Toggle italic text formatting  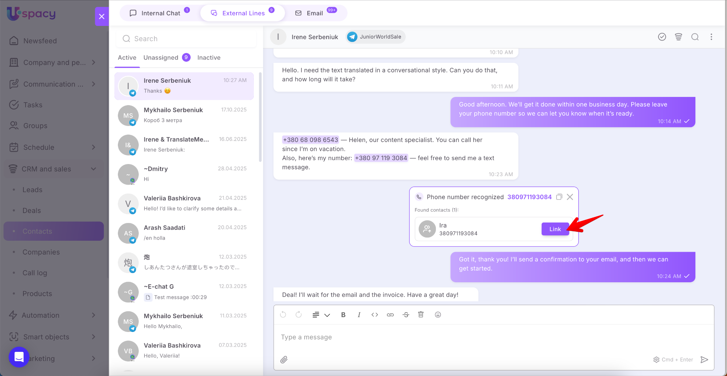(359, 315)
